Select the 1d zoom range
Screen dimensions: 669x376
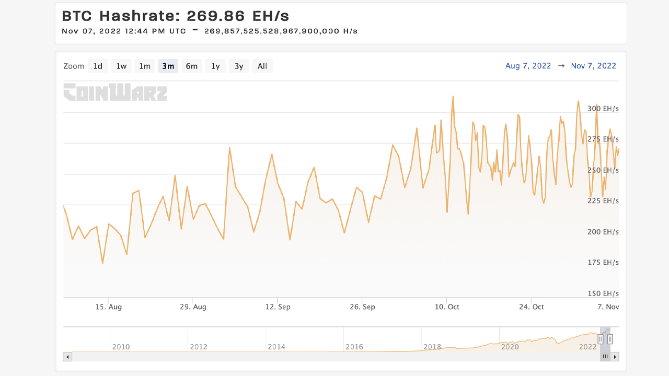click(98, 66)
